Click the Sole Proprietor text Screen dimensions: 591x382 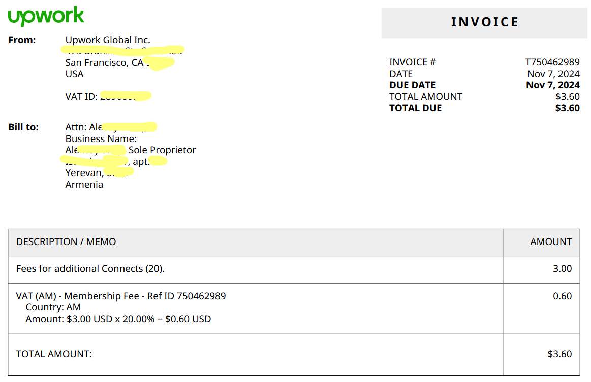tap(162, 150)
